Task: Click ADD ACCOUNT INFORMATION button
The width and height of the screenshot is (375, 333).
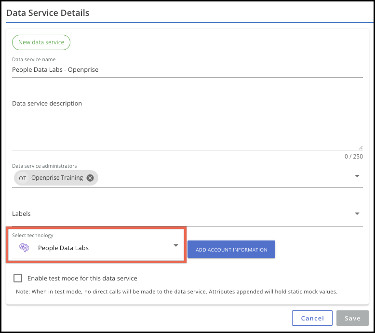Action: tap(231, 249)
